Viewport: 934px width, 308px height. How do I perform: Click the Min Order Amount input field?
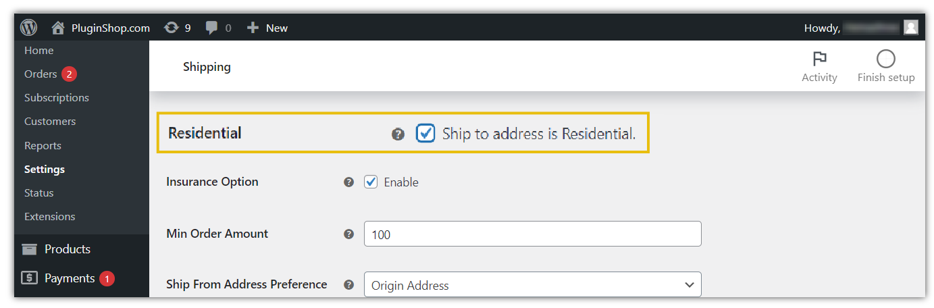pyautogui.click(x=533, y=234)
